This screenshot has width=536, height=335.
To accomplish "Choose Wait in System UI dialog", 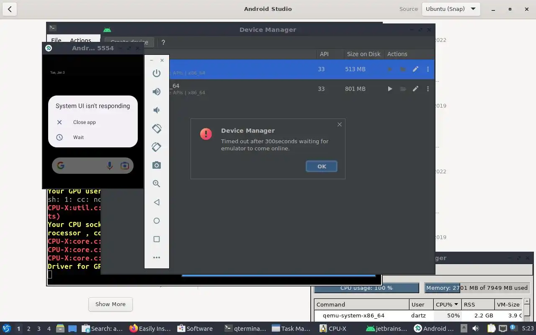I will [78, 137].
